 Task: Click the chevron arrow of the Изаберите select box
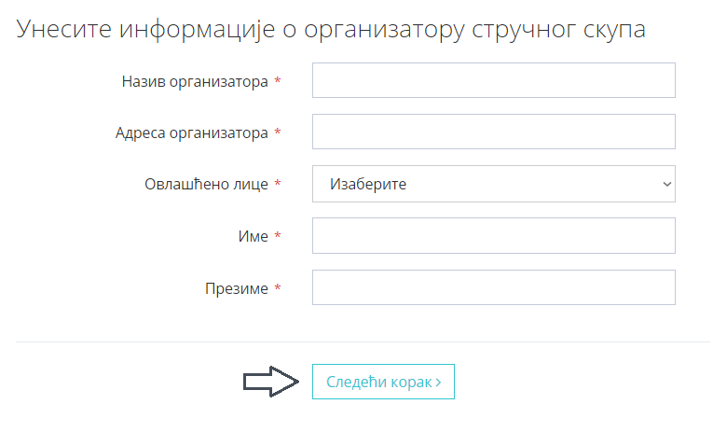pos(666,184)
